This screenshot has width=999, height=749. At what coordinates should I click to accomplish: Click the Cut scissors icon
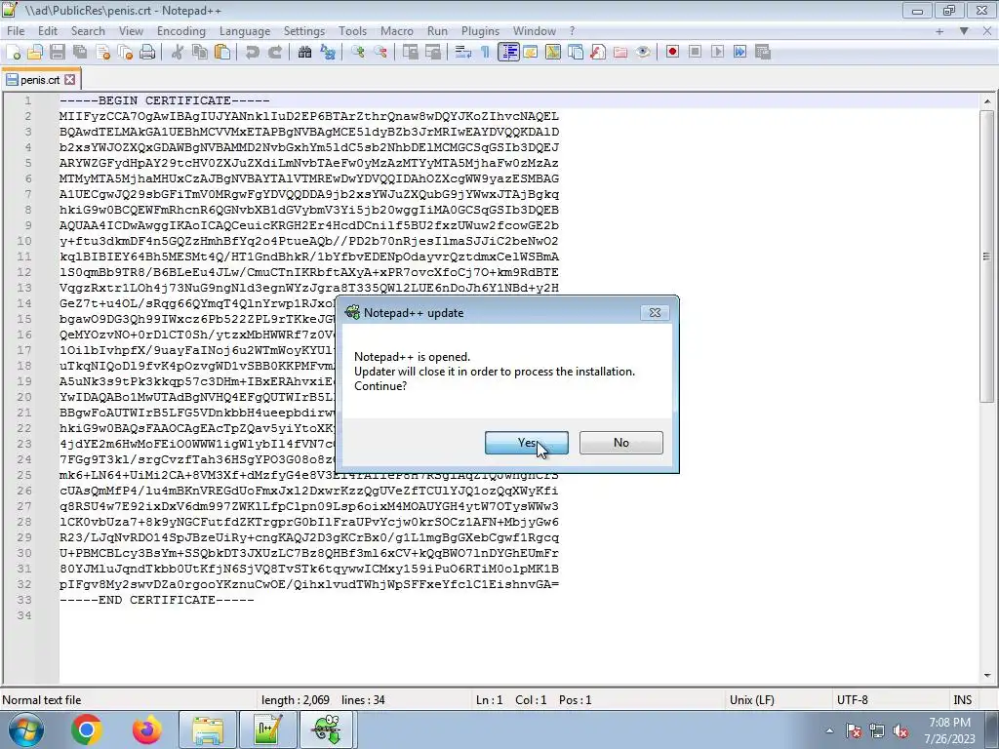(178, 53)
